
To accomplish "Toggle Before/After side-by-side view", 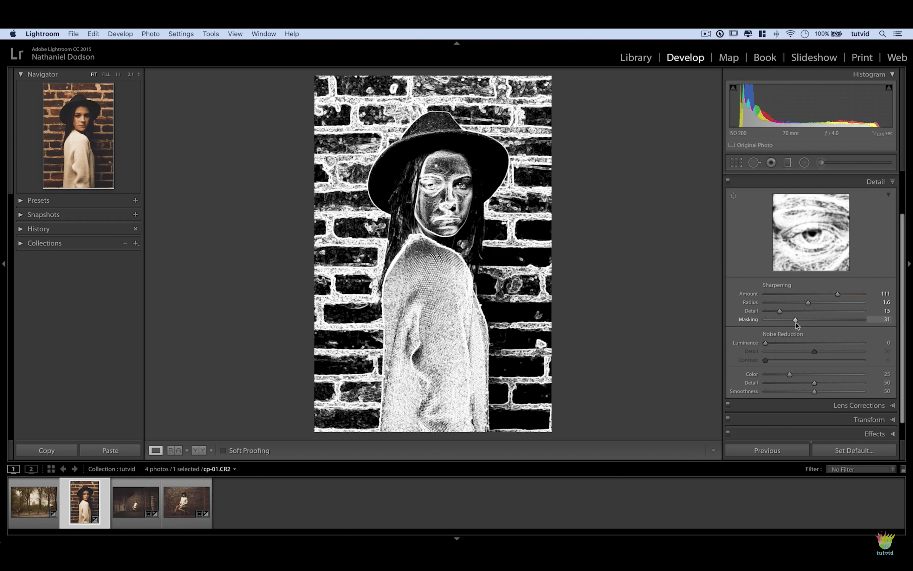I will tap(175, 450).
